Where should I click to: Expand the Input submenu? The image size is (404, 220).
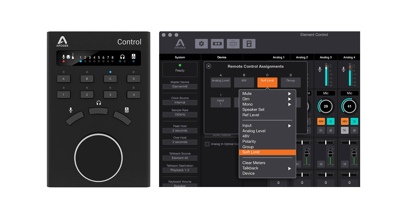(x=267, y=125)
